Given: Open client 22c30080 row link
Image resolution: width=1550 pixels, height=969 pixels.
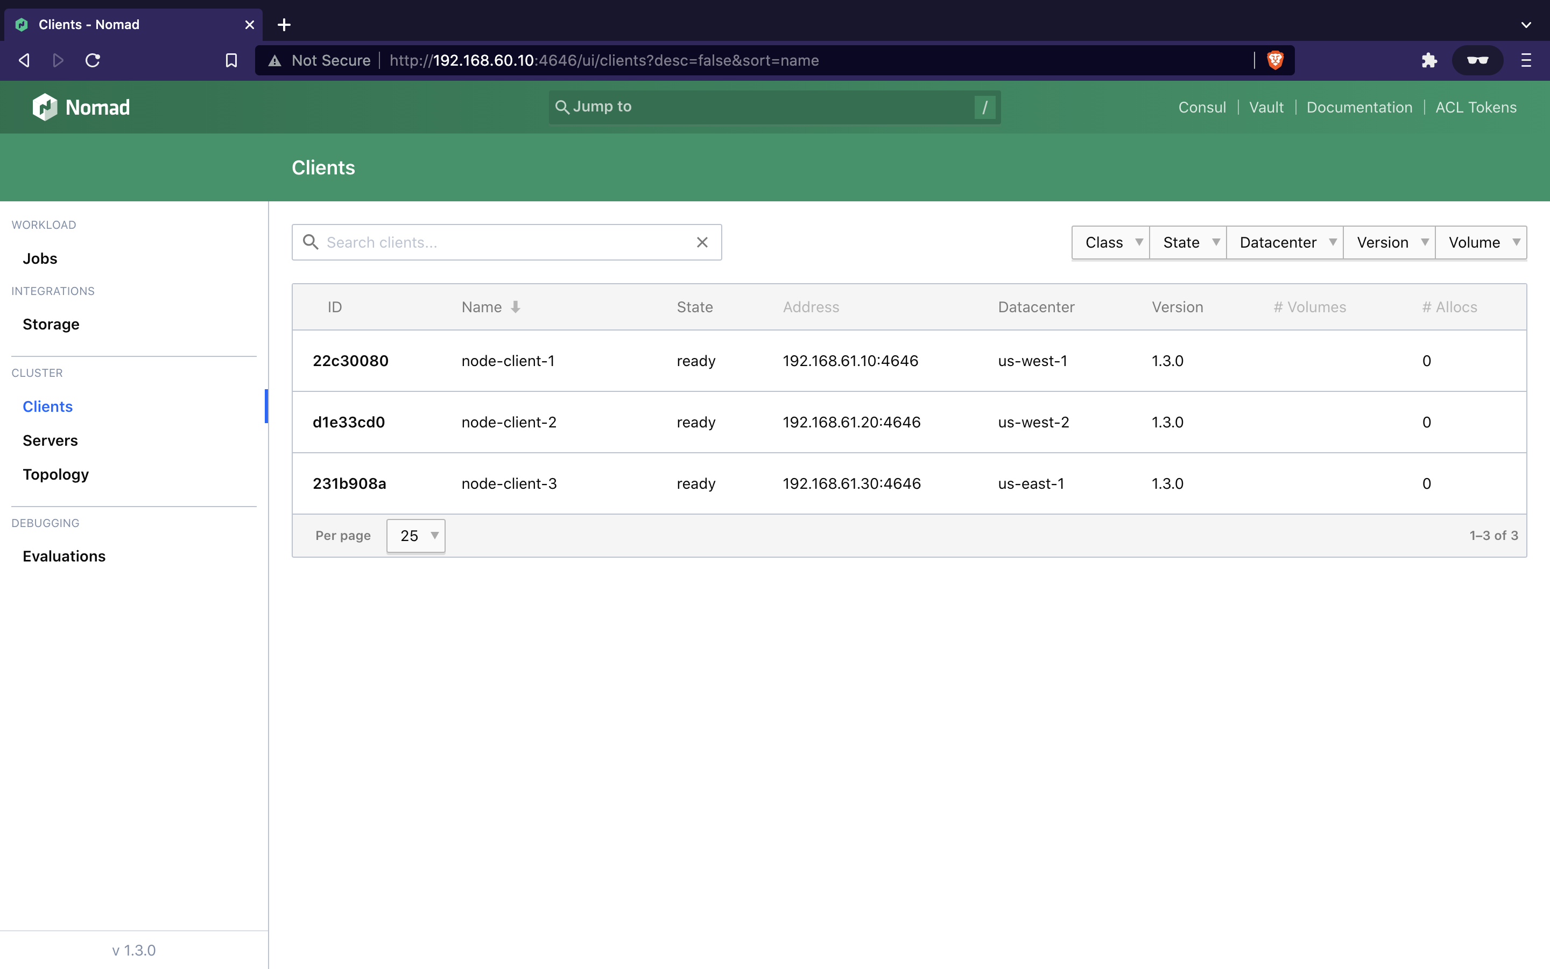Looking at the screenshot, I should tap(350, 361).
